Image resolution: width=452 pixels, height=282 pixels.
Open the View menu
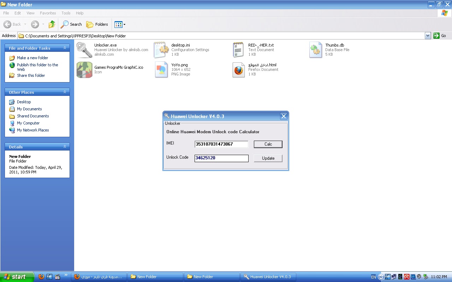pyautogui.click(x=31, y=13)
